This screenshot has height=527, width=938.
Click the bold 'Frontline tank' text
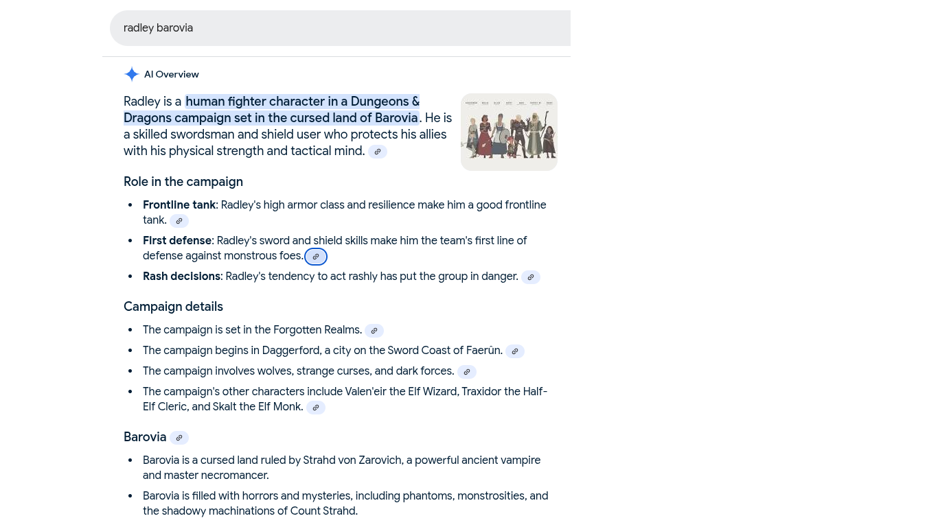179,205
